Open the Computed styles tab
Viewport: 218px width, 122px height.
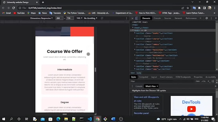pos(144,77)
